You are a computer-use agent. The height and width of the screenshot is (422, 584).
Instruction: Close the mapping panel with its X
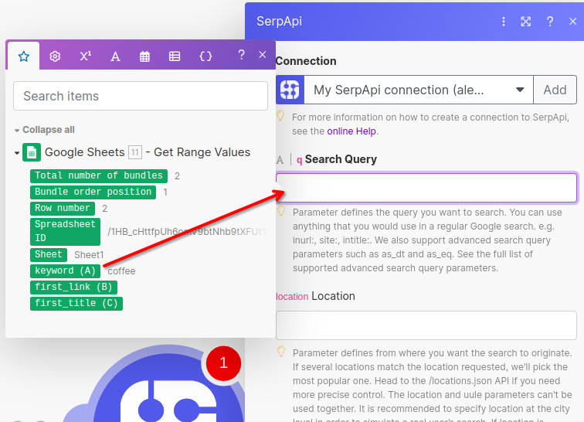point(263,55)
